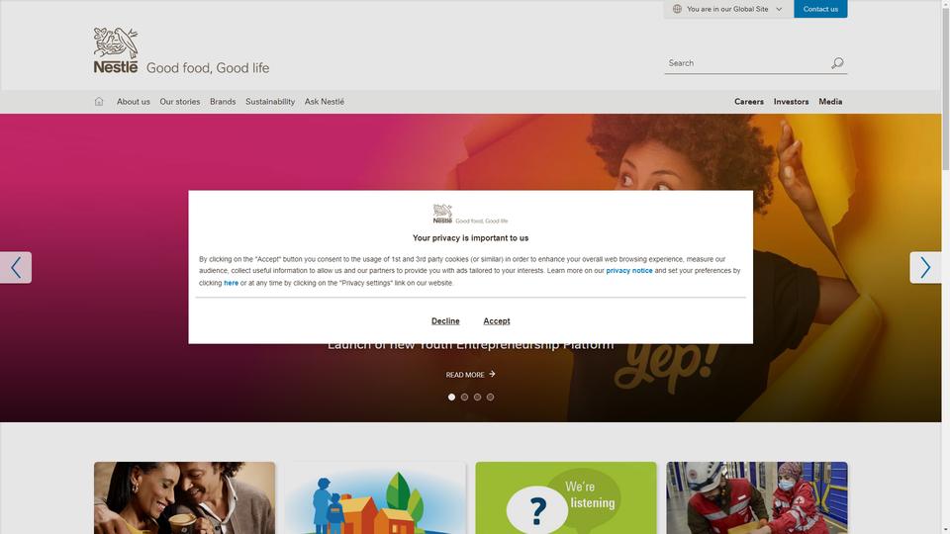Screen dimensions: 950x534
Task: Click the globe icon by Global Site
Action: tap(677, 9)
